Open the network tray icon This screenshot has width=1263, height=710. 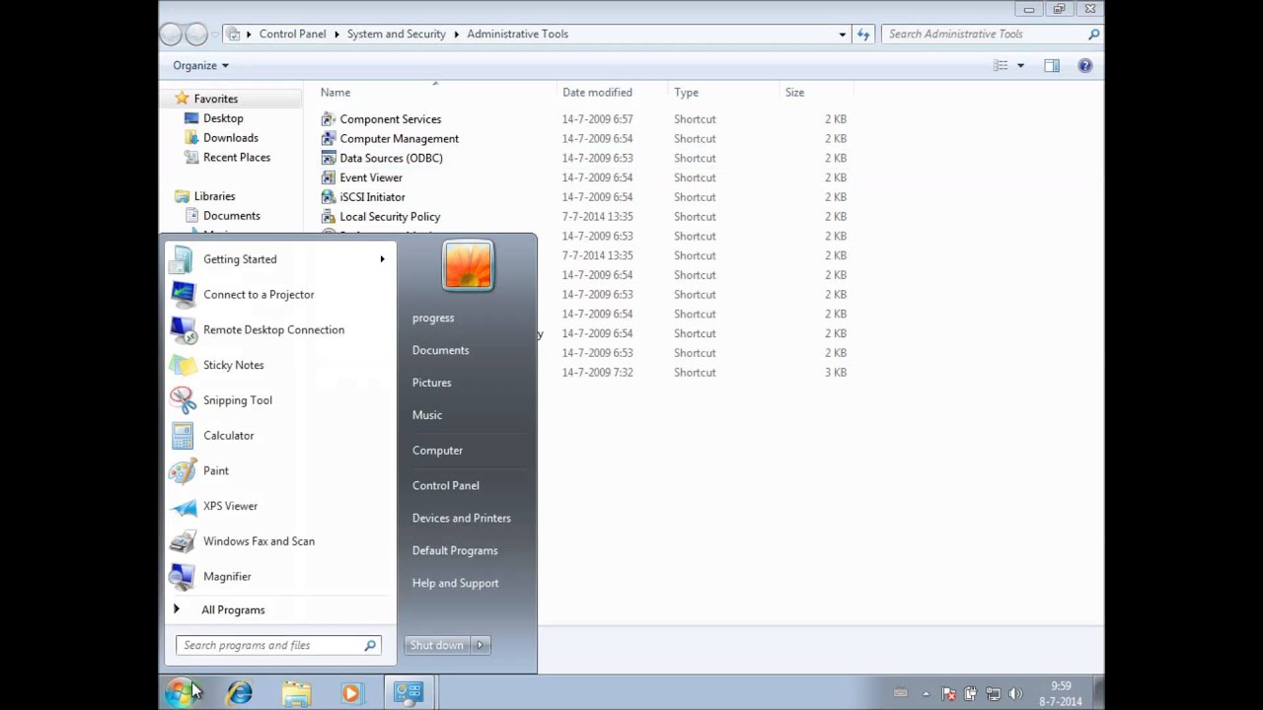coord(993,694)
